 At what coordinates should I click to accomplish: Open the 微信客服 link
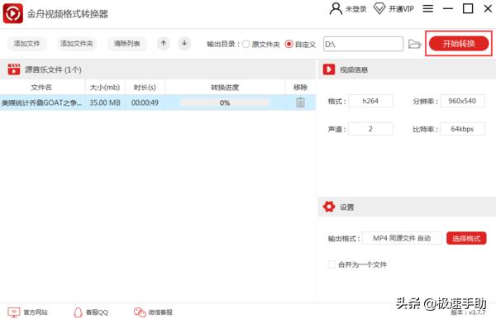click(160, 312)
